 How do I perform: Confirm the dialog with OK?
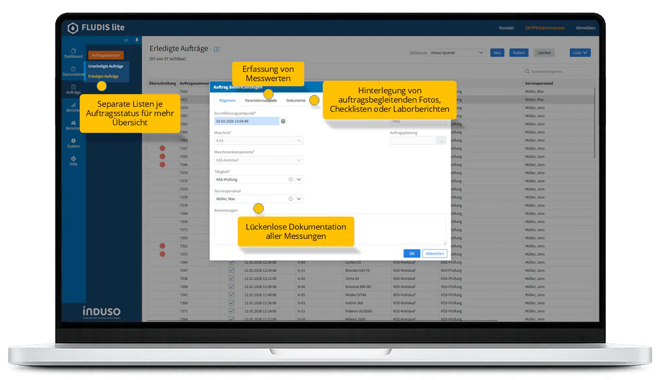(412, 254)
